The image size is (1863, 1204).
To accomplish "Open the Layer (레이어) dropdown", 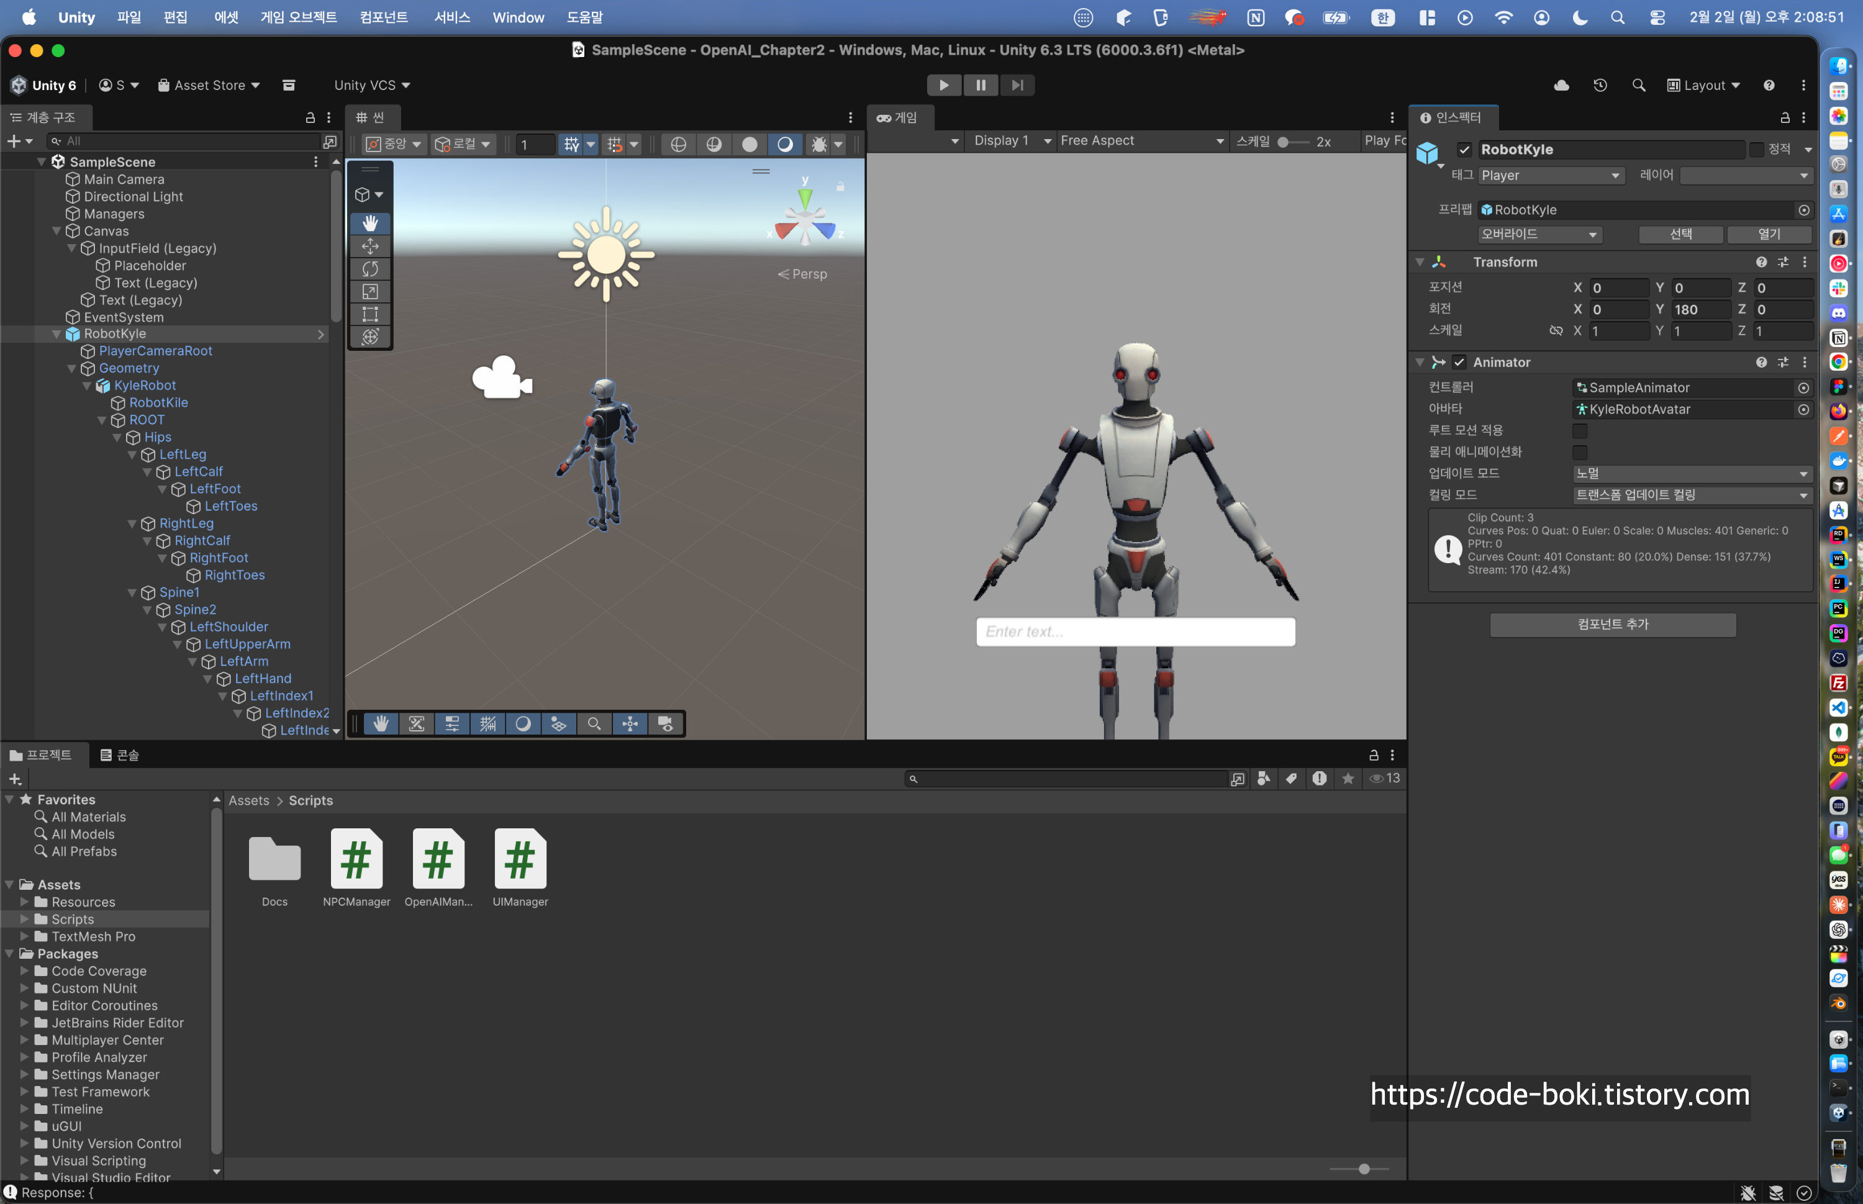I will 1746,176.
